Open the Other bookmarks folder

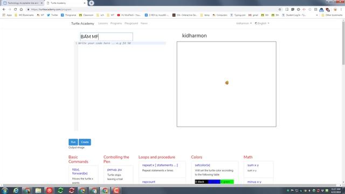(332, 15)
